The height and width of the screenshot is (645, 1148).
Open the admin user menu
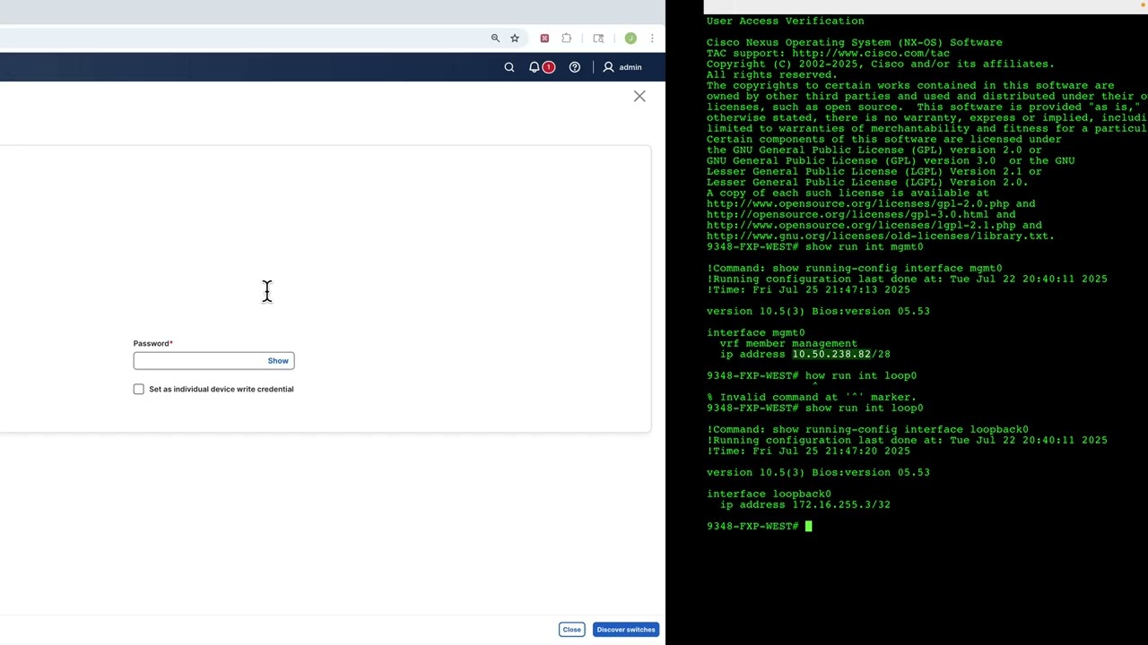coord(622,67)
